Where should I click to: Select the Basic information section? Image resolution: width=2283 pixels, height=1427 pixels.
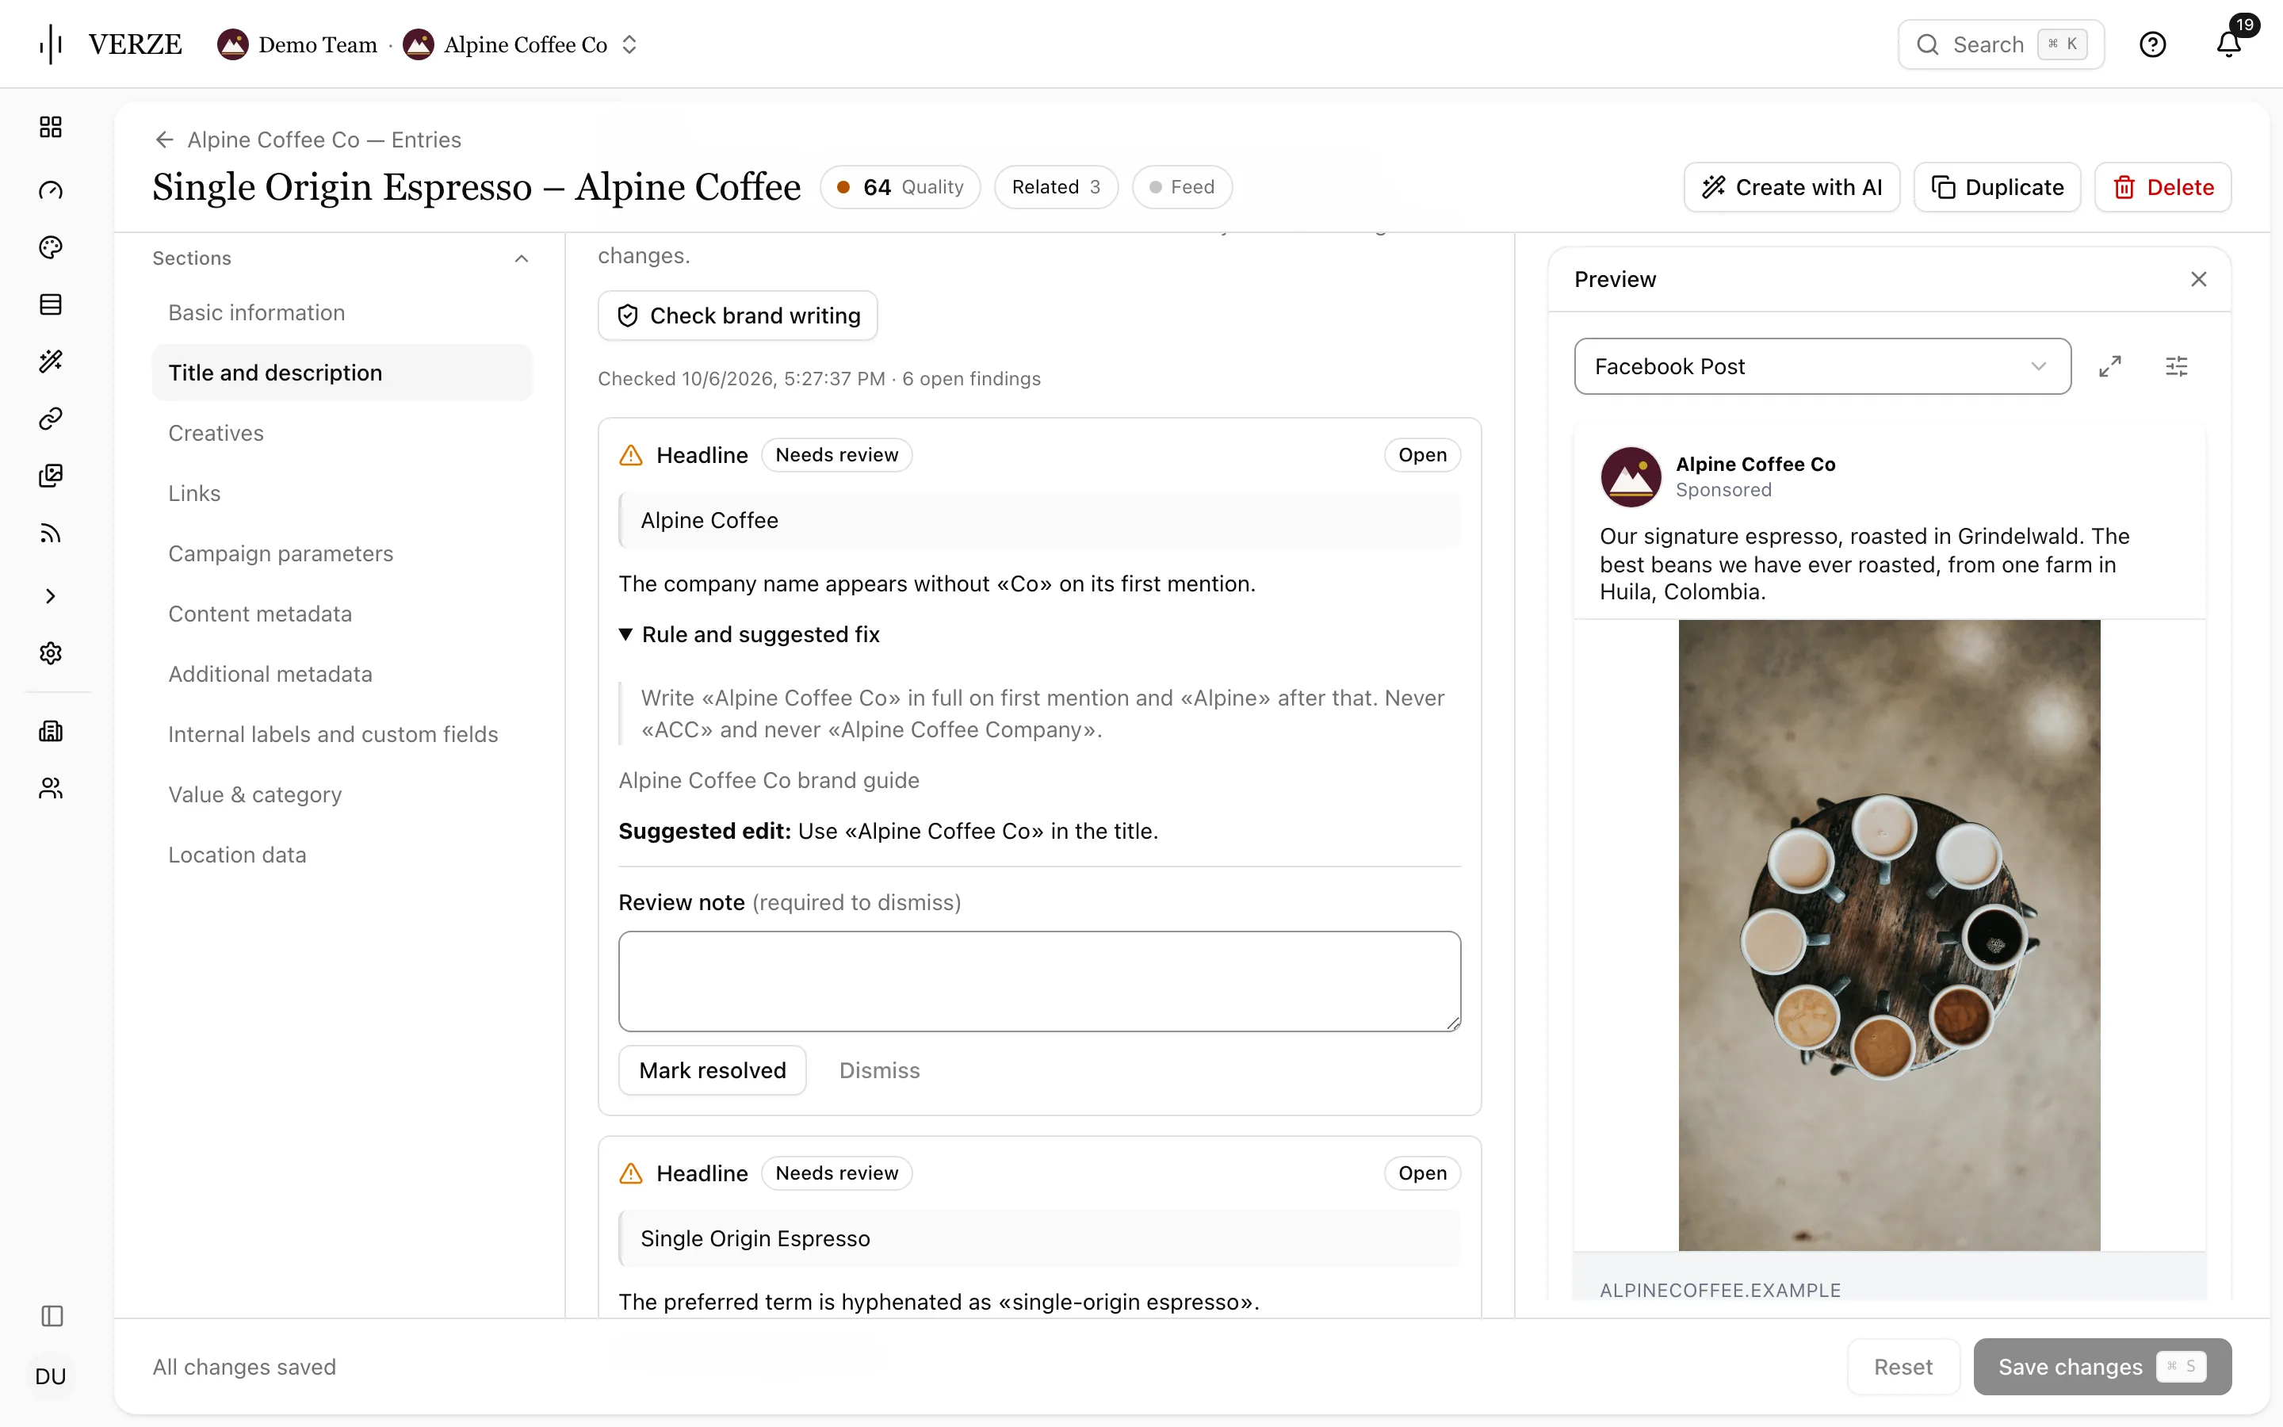coord(342,312)
